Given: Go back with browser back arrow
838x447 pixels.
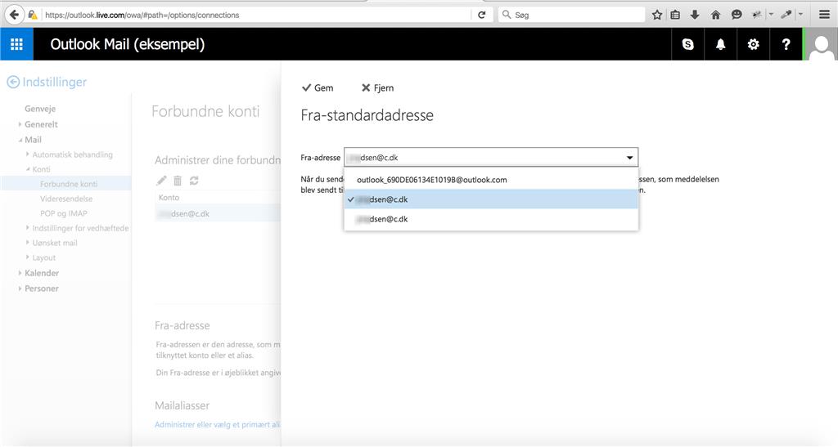Looking at the screenshot, I should [15, 15].
